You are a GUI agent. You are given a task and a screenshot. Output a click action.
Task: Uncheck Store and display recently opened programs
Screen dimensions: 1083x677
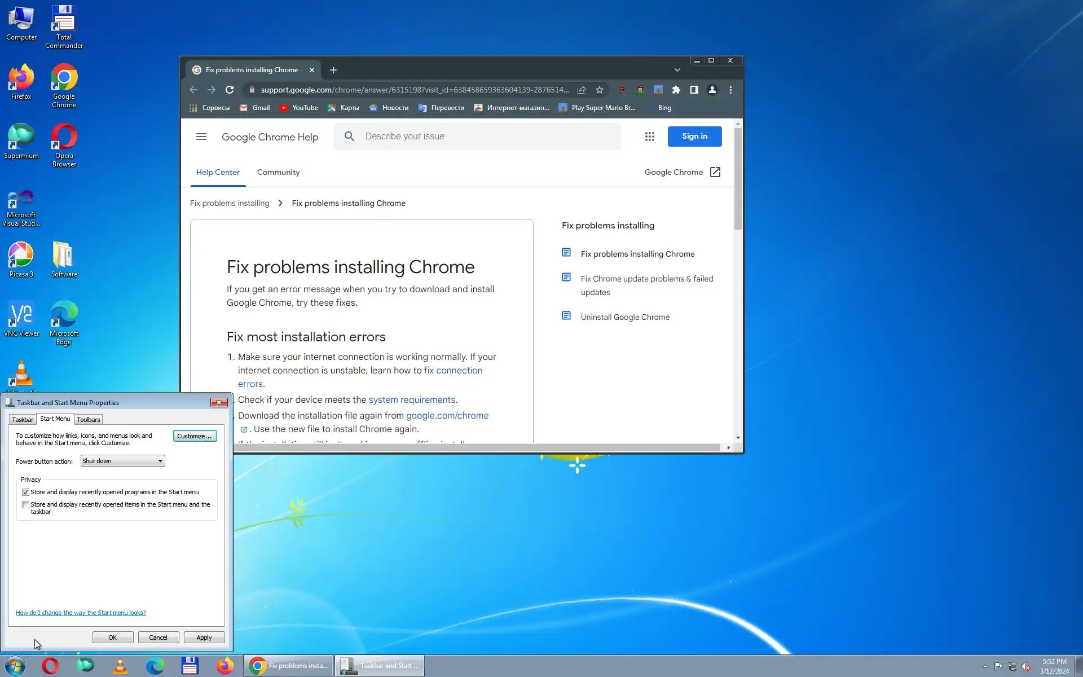coord(25,492)
